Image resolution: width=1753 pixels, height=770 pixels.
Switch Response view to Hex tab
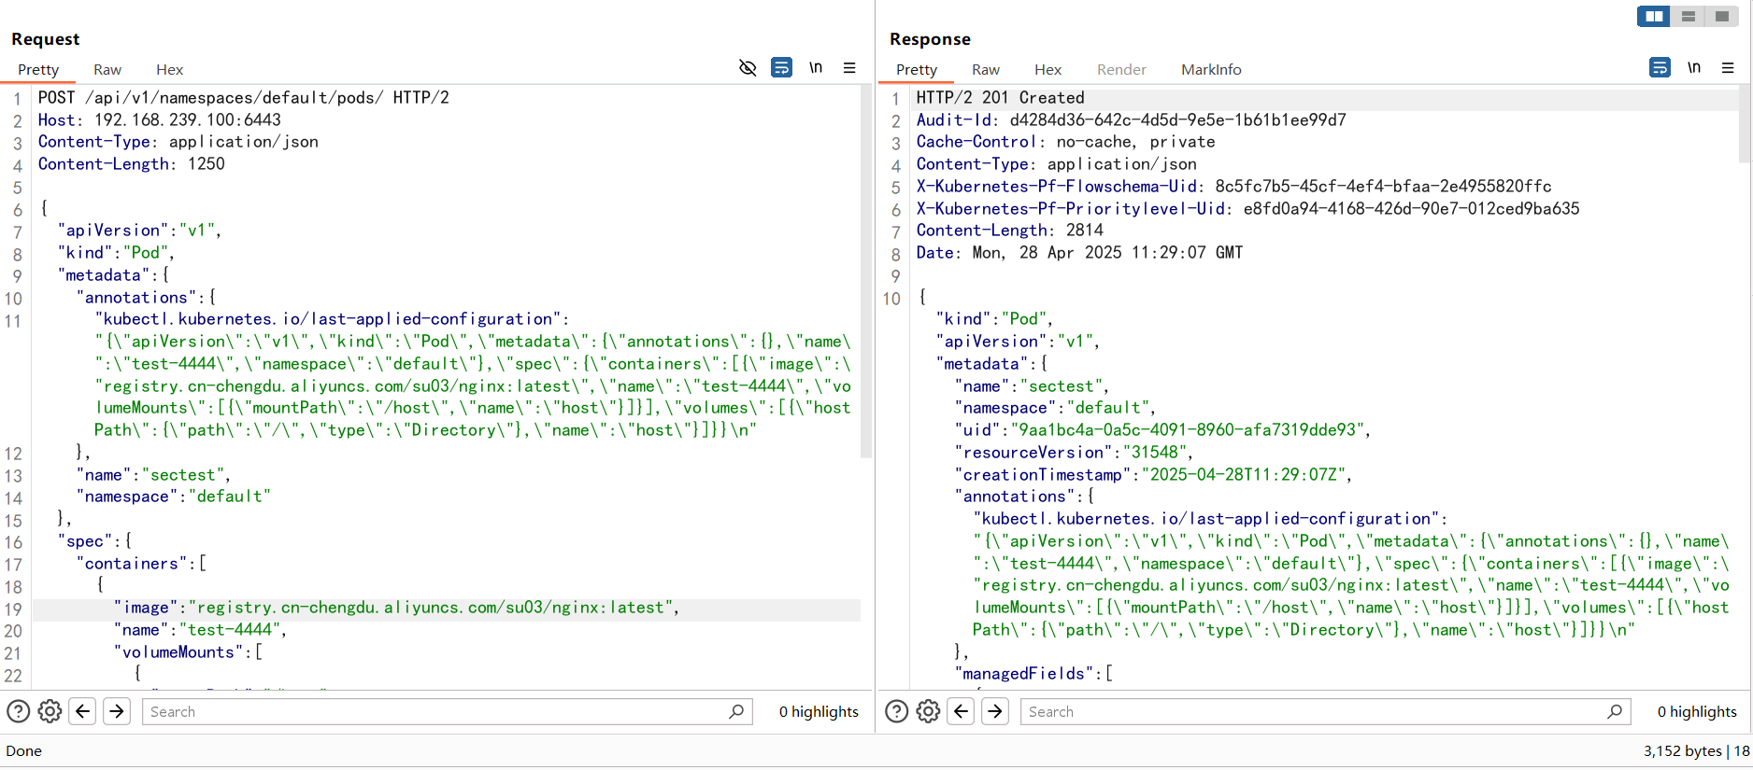[1048, 69]
